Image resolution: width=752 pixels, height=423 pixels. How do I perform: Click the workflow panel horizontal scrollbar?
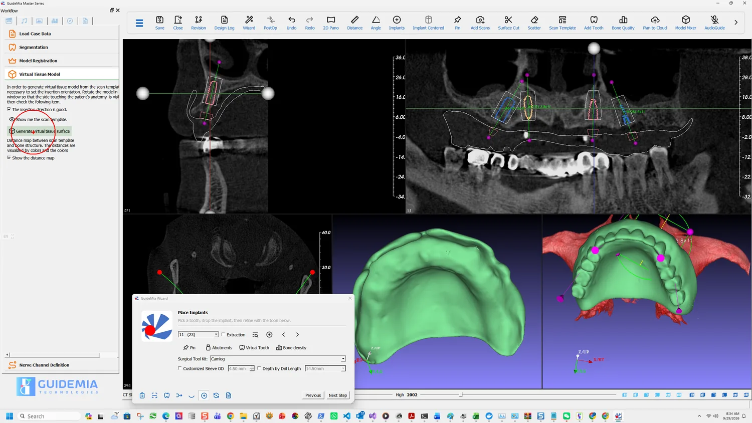point(54,355)
